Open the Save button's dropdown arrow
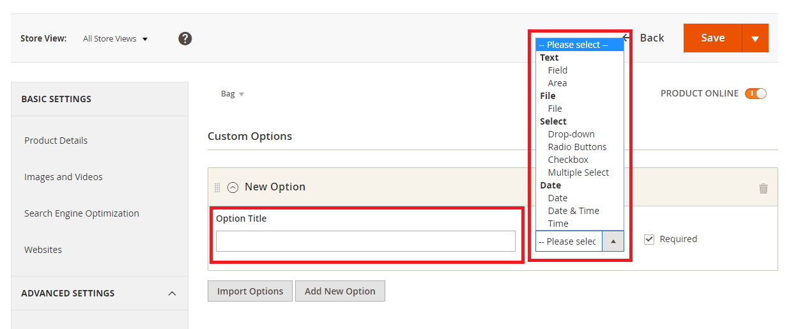The height and width of the screenshot is (329, 791). click(755, 38)
